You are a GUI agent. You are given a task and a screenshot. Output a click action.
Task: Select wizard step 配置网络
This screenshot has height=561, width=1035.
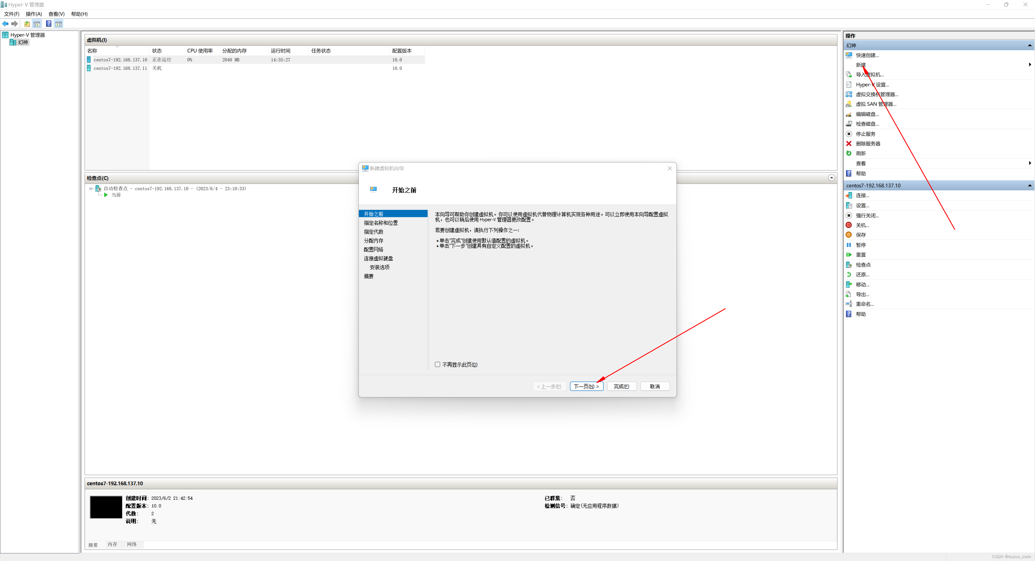coord(373,250)
